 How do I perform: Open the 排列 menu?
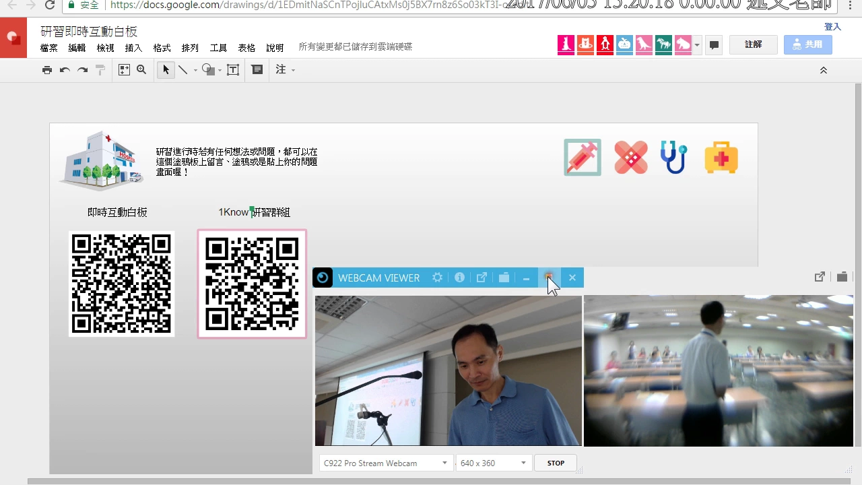(190, 48)
